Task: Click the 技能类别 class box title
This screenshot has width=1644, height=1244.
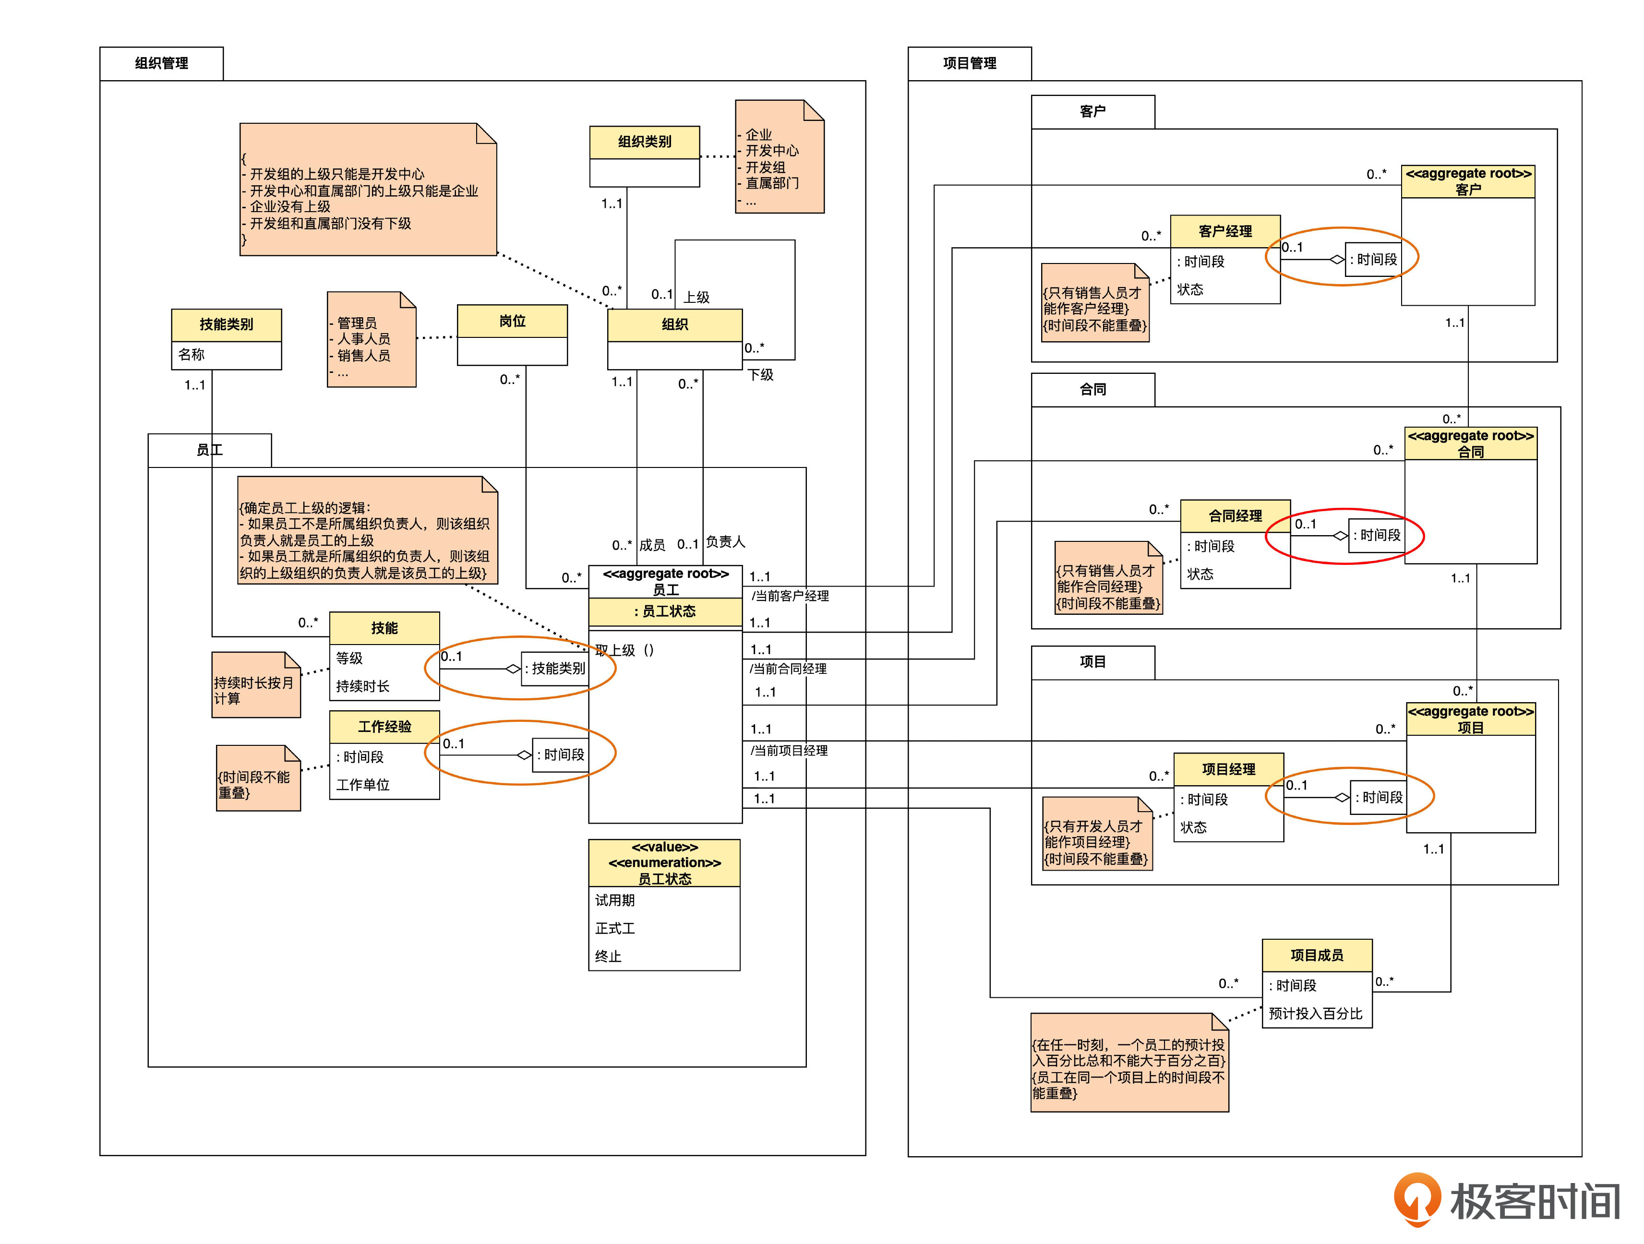Action: coord(226,325)
